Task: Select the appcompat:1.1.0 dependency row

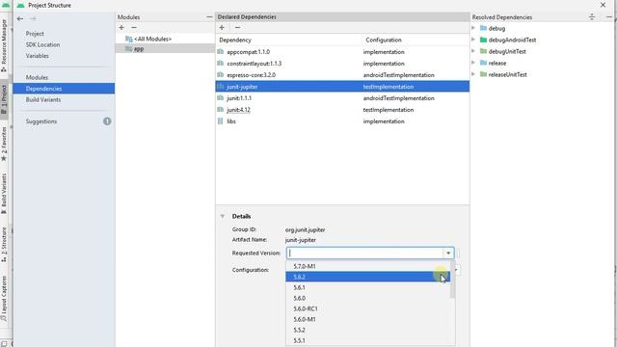Action: click(342, 52)
